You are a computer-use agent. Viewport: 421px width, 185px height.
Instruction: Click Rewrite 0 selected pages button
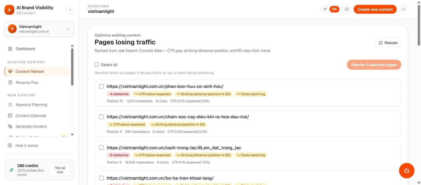pyautogui.click(x=374, y=65)
